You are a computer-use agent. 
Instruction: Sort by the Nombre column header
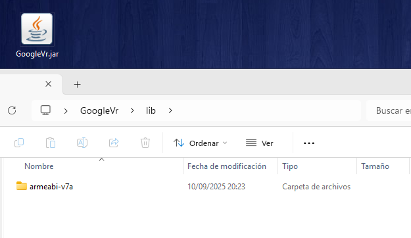[39, 166]
